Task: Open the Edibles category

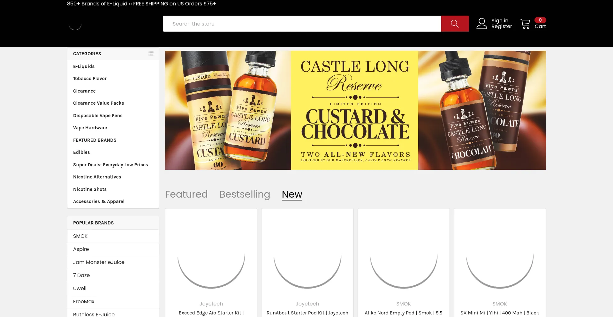Action: (81, 152)
